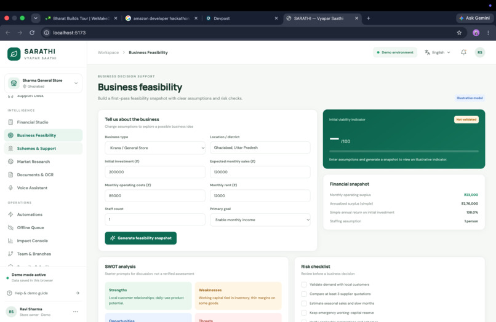Viewport: 496px width, 322px height.
Task: Select Business Feasibility sidebar item
Action: point(43,135)
